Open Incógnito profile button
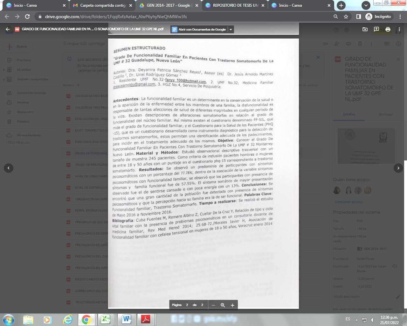 [379, 17]
